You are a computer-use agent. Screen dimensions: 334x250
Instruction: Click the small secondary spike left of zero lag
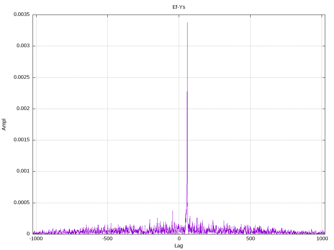point(173,211)
